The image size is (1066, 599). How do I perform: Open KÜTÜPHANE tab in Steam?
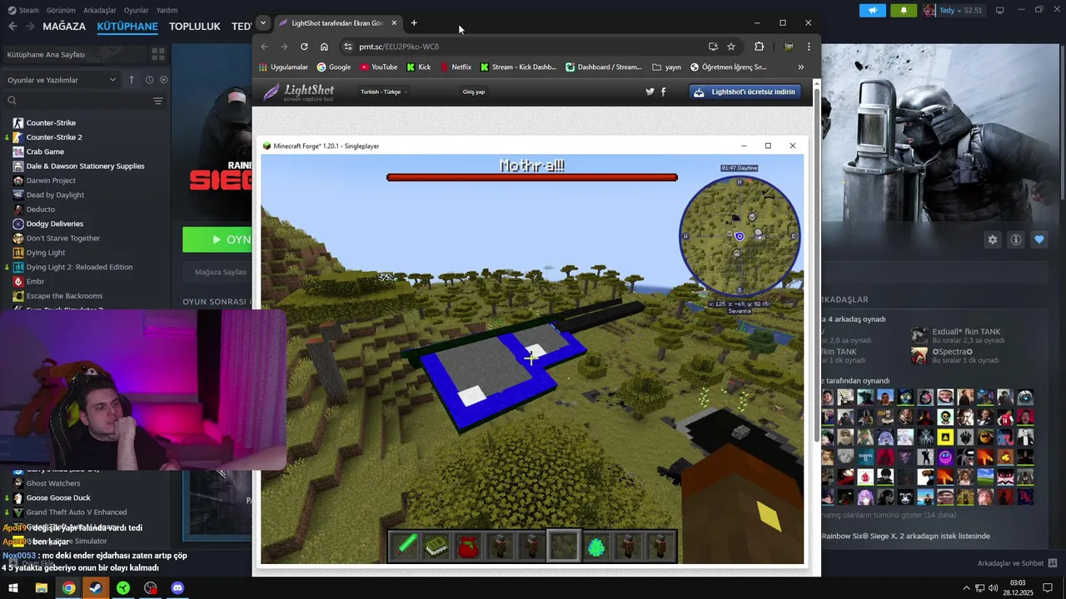click(x=127, y=26)
